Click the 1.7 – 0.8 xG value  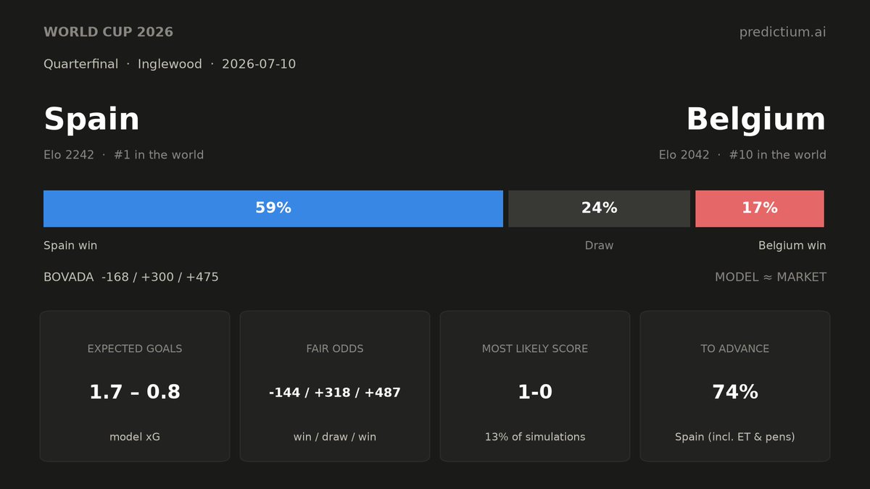click(x=135, y=392)
